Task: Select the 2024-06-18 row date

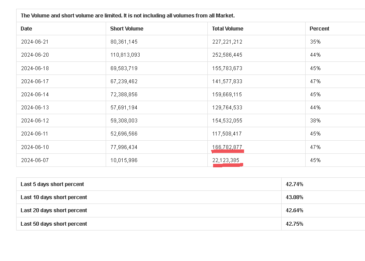Action: 34,68
